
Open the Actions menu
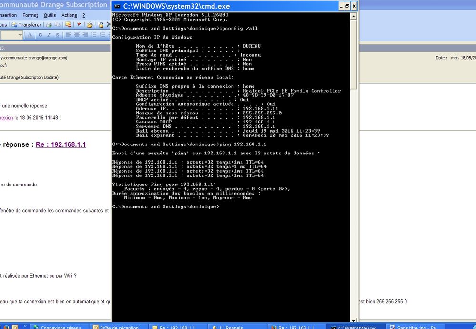tap(69, 15)
